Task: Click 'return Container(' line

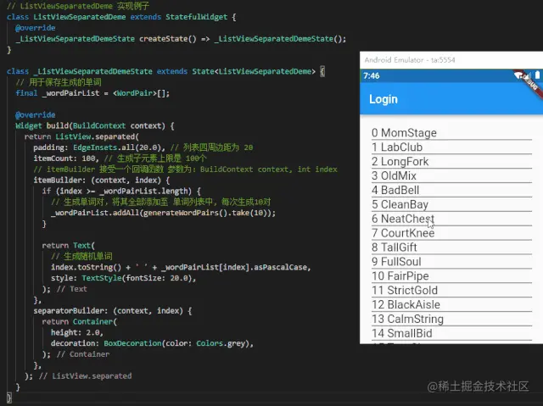Action: (x=80, y=321)
